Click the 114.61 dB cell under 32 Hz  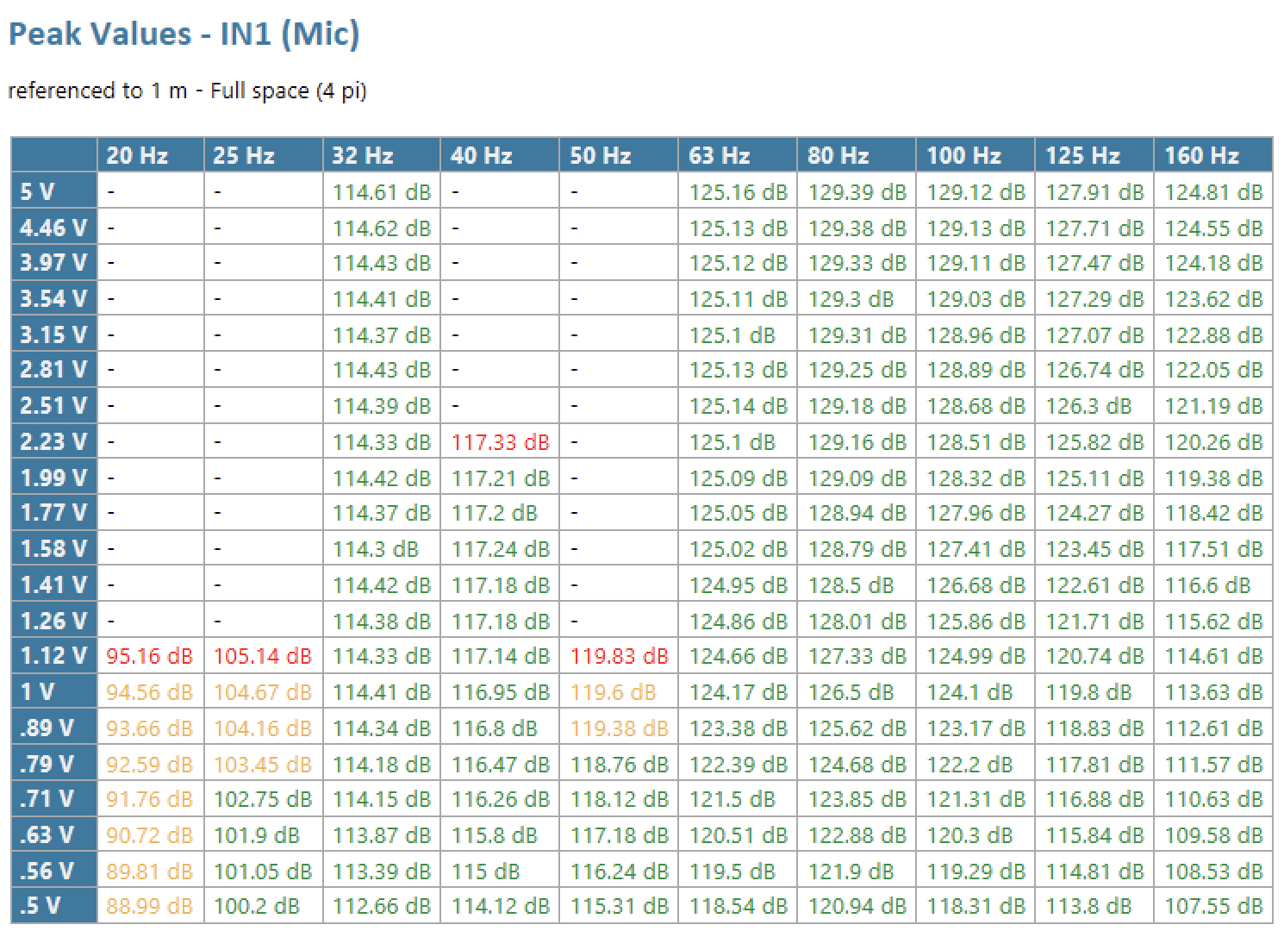(382, 192)
